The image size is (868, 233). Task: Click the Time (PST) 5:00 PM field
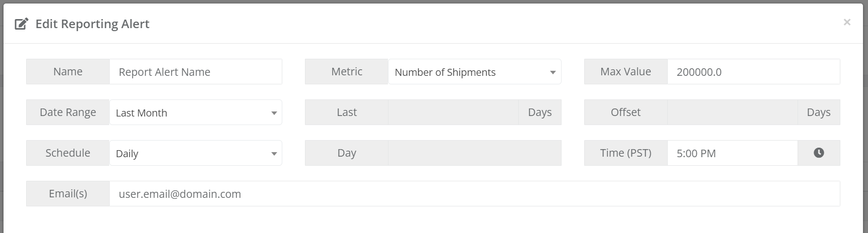(733, 153)
